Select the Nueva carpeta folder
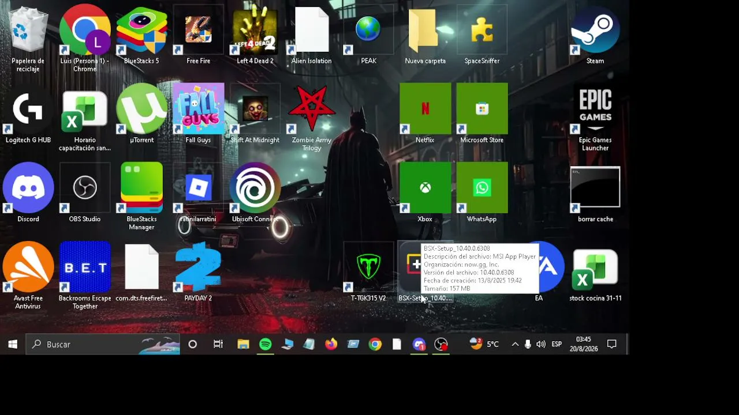This screenshot has width=739, height=415. [x=425, y=35]
